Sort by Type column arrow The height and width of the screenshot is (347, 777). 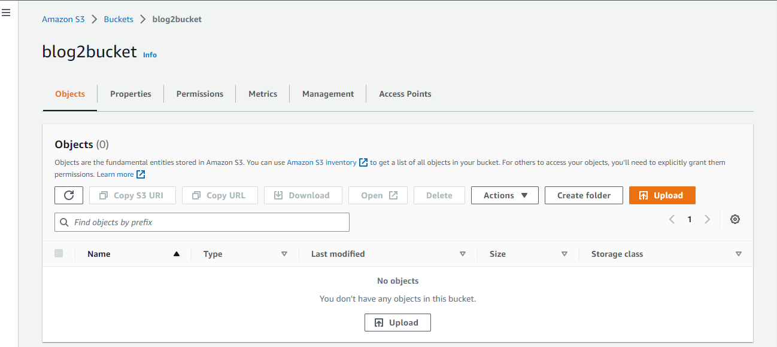coord(284,254)
